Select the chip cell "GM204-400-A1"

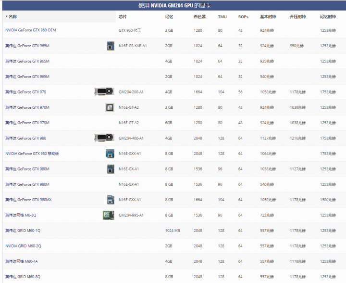(x=131, y=138)
